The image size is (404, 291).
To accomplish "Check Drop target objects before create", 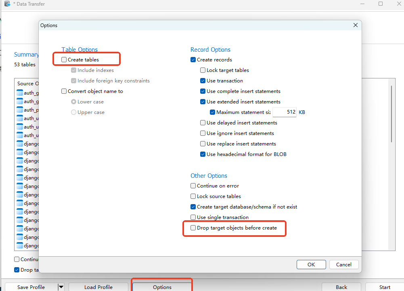I will (x=193, y=228).
